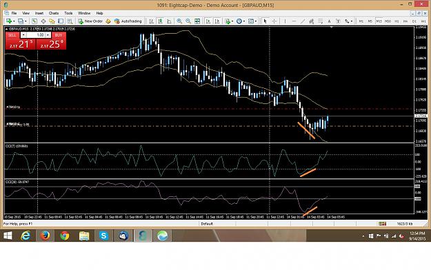Open the Insert menu
Screen dimensions: 431x270
[39, 13]
